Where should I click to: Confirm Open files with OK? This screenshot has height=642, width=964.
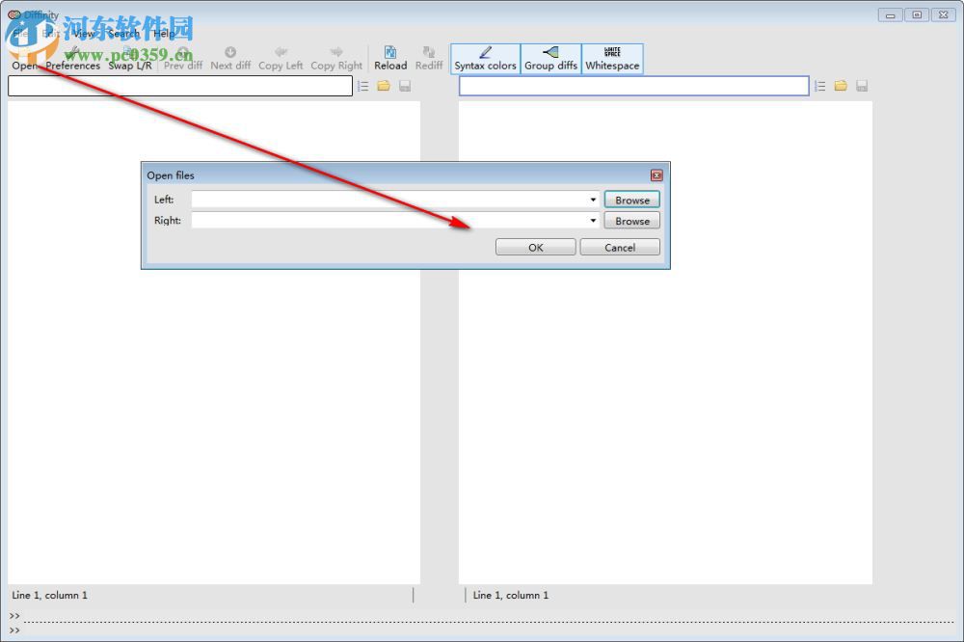tap(535, 247)
